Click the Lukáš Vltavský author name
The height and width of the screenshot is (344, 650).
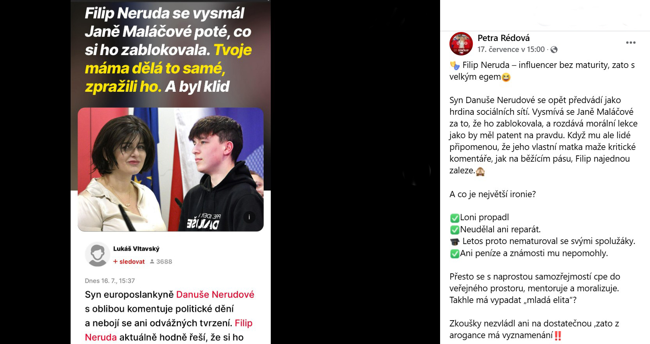coord(136,249)
